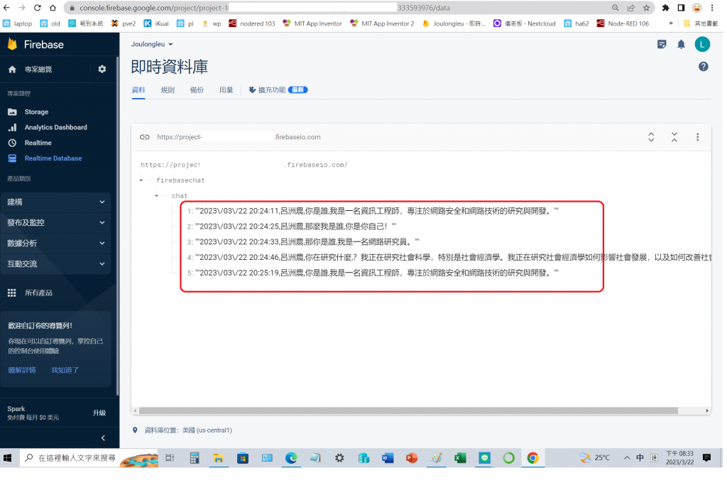Select Realtime Database in sidebar
727x485 pixels.
[53, 158]
